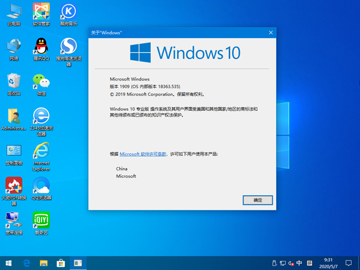Screen dimensions: 360x270
Task: Click the muted volume tray icon
Action: click(291, 263)
